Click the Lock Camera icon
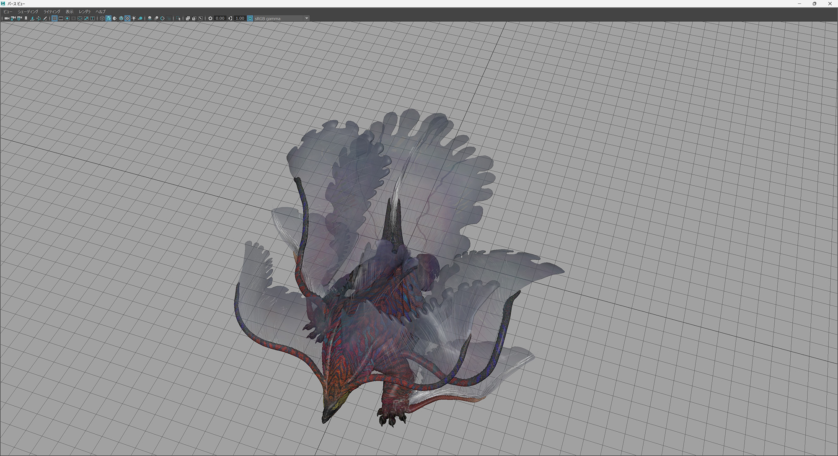 click(x=13, y=18)
